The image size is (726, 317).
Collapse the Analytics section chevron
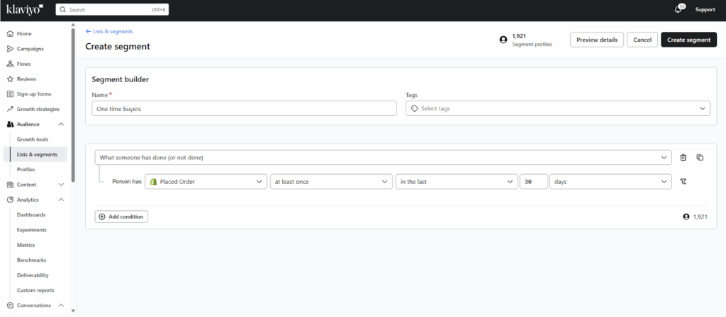click(x=61, y=200)
